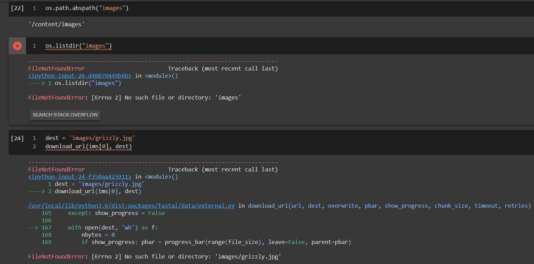
Task: Click the dest = 'images/grizzly.jpg' code line
Action: click(90, 138)
